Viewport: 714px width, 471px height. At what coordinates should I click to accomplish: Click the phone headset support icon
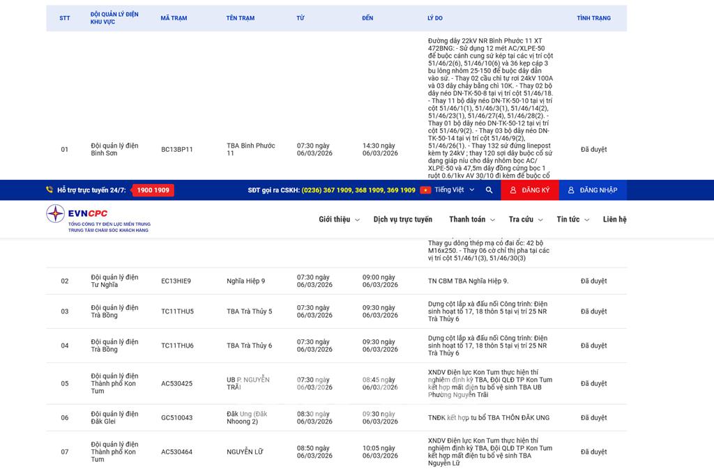50,190
